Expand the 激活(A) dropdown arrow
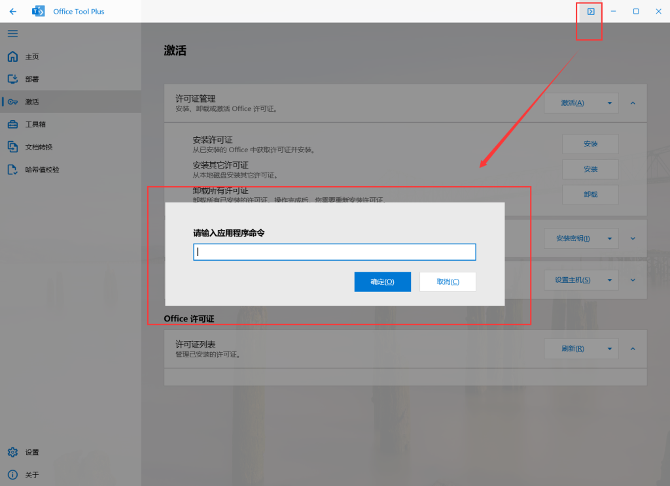 coord(608,103)
